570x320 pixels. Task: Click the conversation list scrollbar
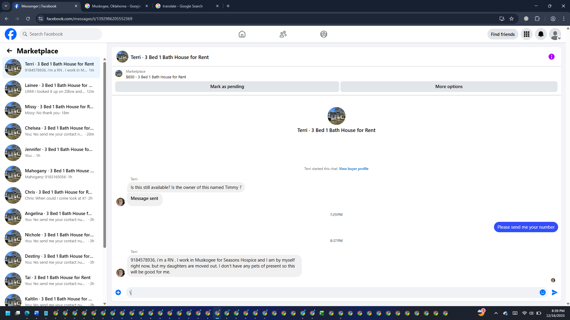coord(105,154)
